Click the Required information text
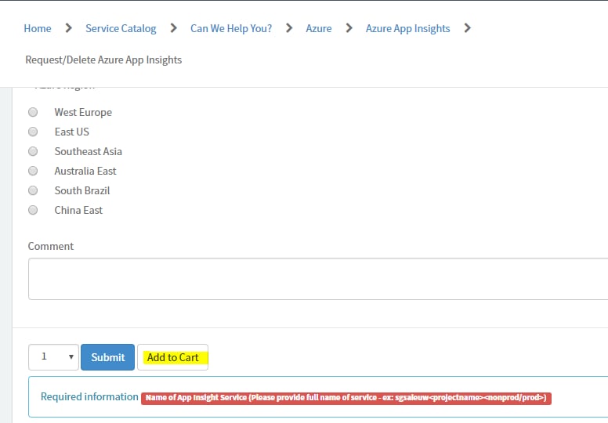The width and height of the screenshot is (608, 423). point(89,396)
